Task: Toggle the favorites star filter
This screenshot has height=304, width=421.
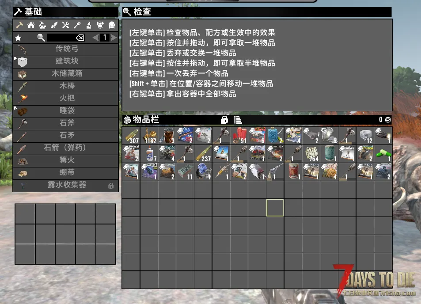Action: click(x=19, y=38)
